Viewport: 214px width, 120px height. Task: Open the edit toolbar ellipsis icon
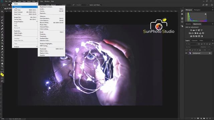[x=2, y=69]
